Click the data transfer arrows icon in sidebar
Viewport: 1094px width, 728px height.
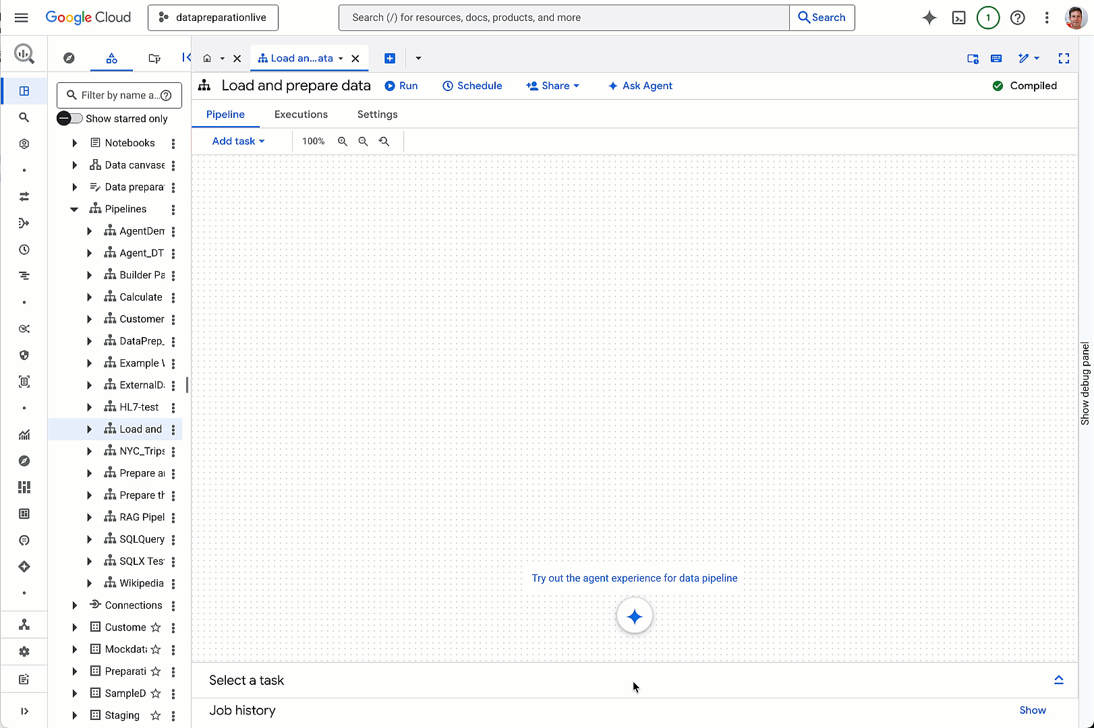[x=24, y=197]
